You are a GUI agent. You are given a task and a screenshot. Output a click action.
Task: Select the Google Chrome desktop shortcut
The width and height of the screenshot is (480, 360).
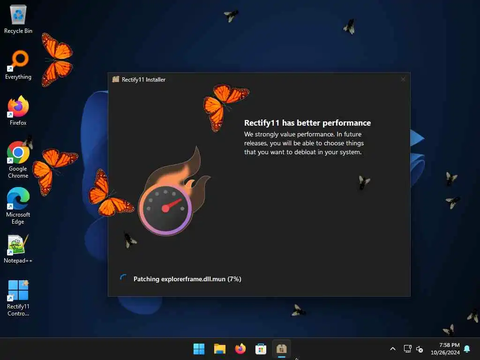click(18, 160)
